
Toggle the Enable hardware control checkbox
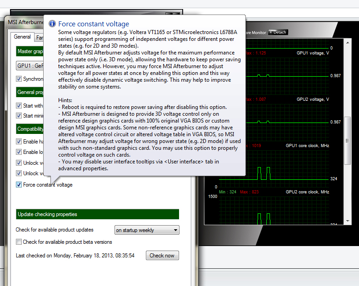point(19,141)
